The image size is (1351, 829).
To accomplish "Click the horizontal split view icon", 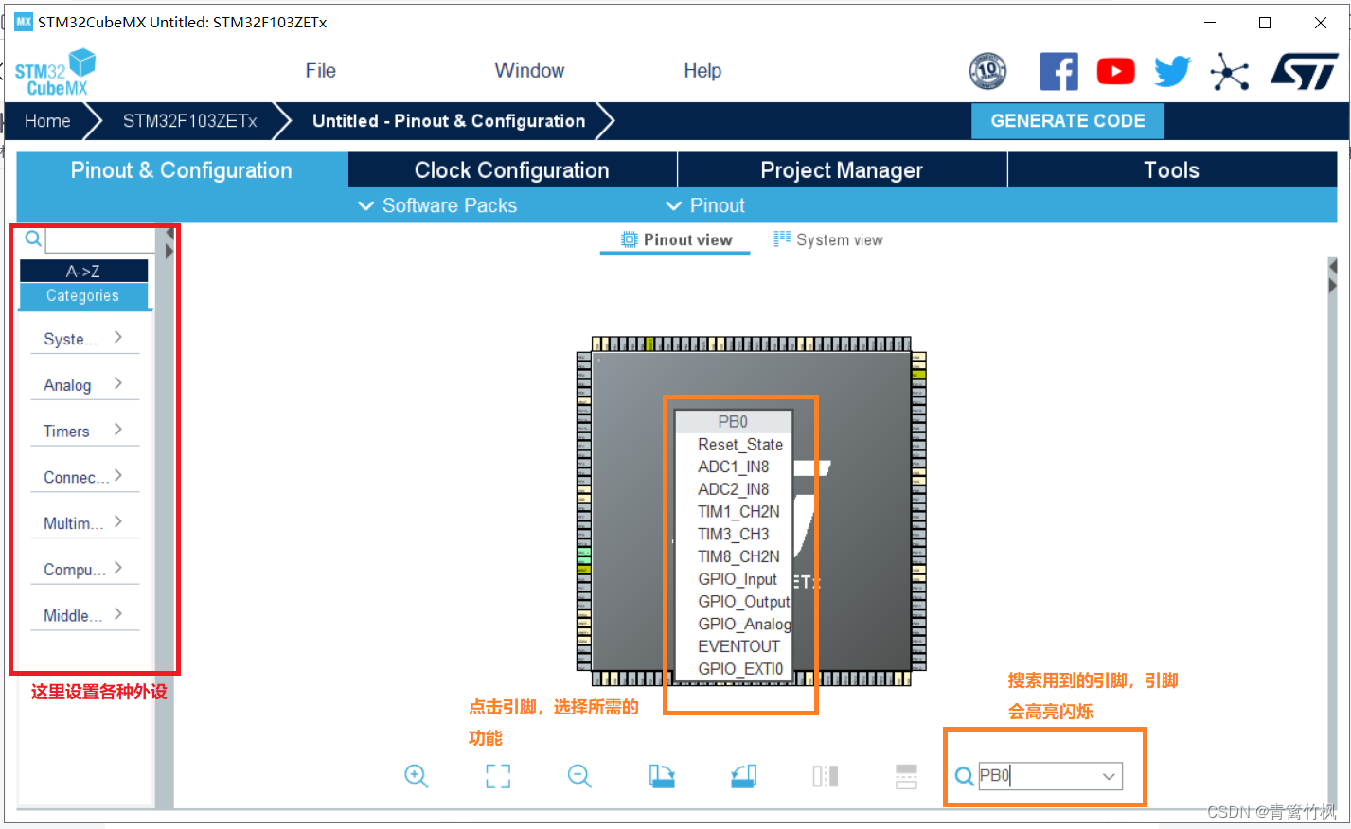I will (x=906, y=776).
